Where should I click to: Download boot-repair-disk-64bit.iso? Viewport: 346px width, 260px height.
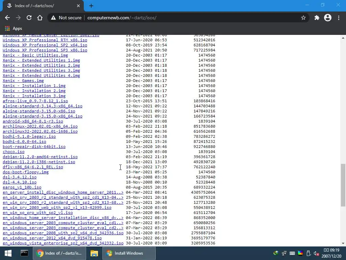(34, 147)
